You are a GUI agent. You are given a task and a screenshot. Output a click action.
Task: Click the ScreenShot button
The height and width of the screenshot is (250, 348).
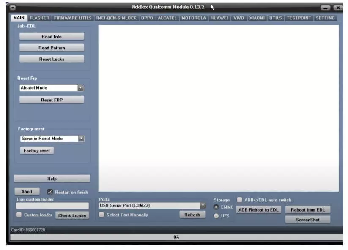pyautogui.click(x=308, y=220)
